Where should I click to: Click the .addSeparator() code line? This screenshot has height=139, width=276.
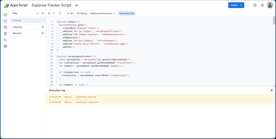(71, 38)
